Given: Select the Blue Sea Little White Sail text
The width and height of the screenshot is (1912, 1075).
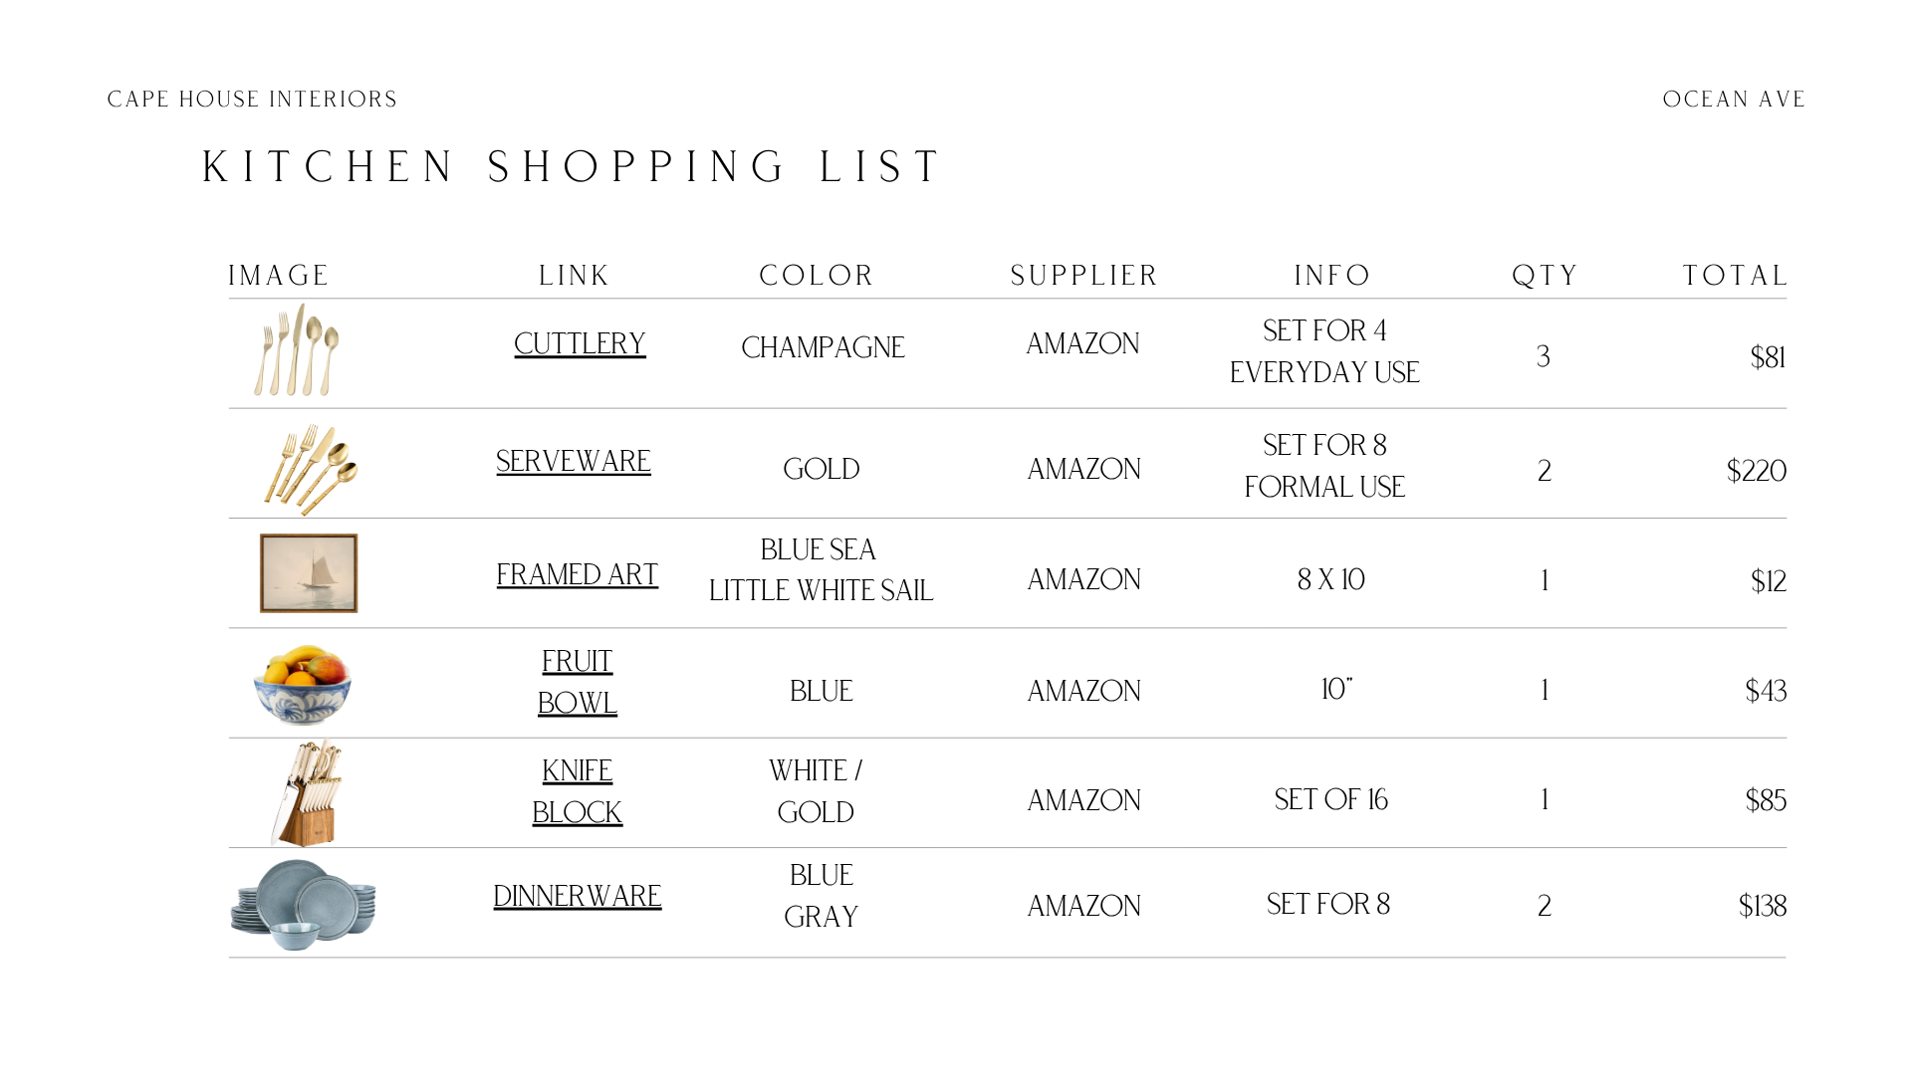Looking at the screenshot, I should click(x=822, y=570).
